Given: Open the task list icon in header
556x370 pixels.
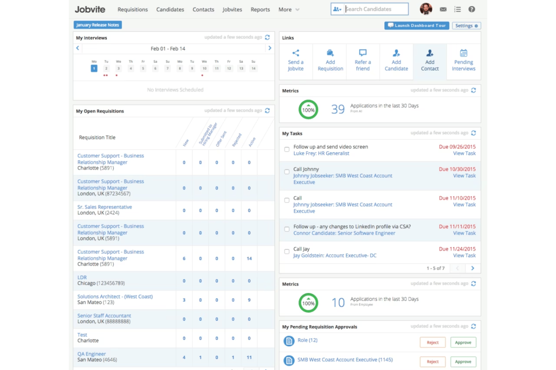Looking at the screenshot, I should (457, 9).
